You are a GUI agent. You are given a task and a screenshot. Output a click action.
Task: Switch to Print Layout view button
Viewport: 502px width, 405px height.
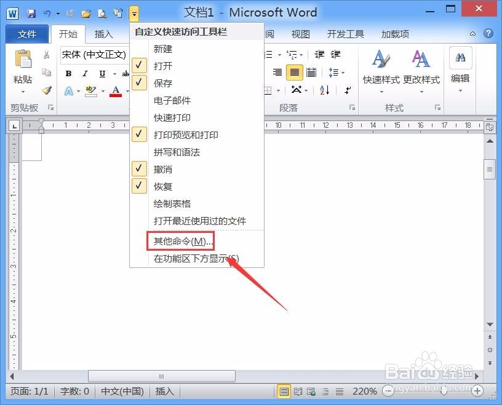tap(284, 391)
